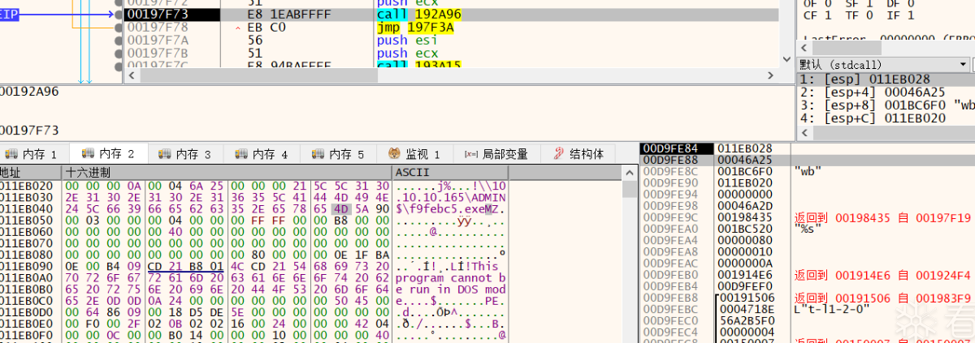Open the 内存 4 dump tab
The width and height of the screenshot is (975, 343).
pyautogui.click(x=262, y=154)
